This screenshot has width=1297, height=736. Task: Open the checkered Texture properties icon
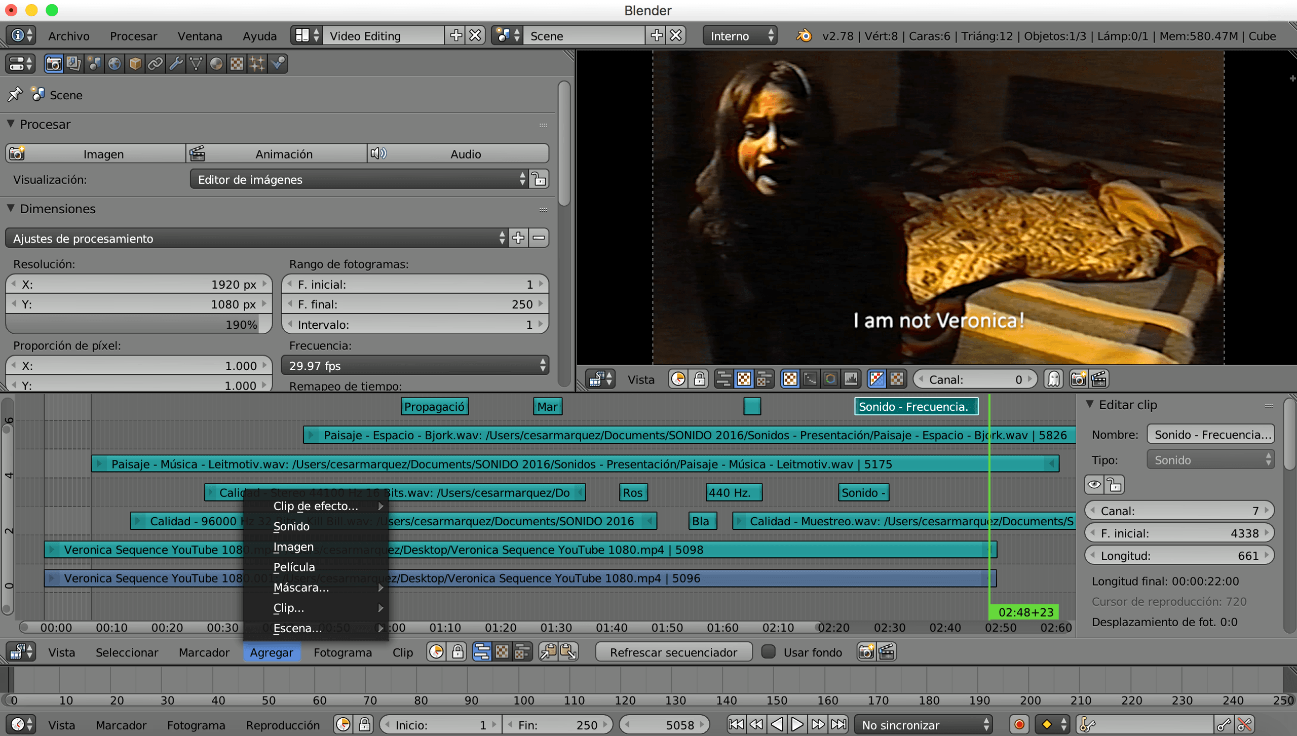(237, 63)
